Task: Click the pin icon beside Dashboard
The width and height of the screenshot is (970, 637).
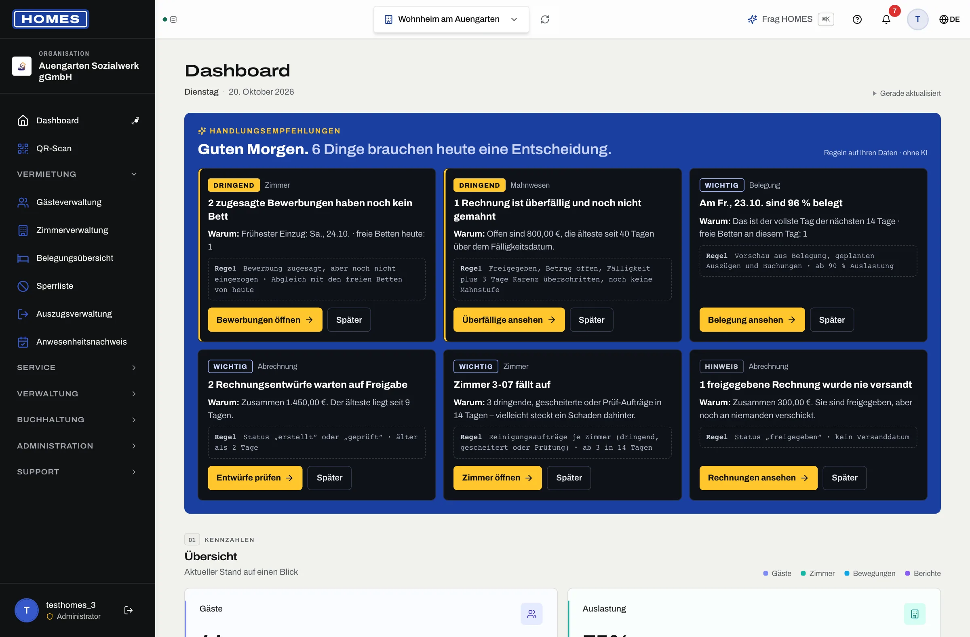Action: pos(135,120)
